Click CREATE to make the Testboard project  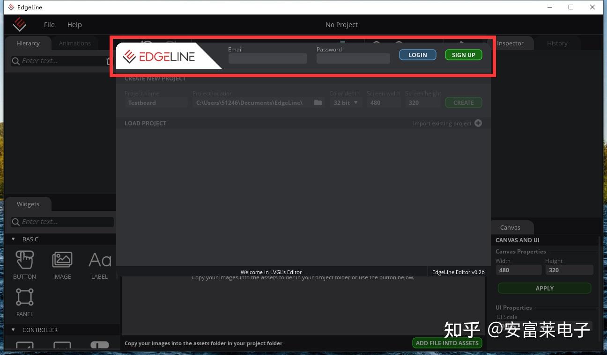pyautogui.click(x=463, y=102)
